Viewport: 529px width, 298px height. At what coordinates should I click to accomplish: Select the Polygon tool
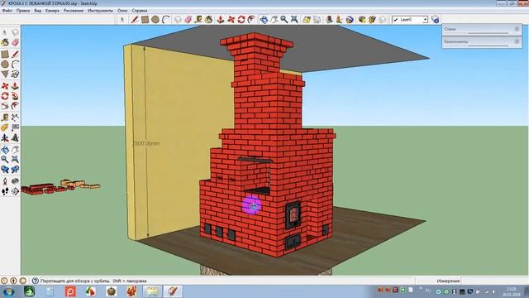(x=5, y=74)
